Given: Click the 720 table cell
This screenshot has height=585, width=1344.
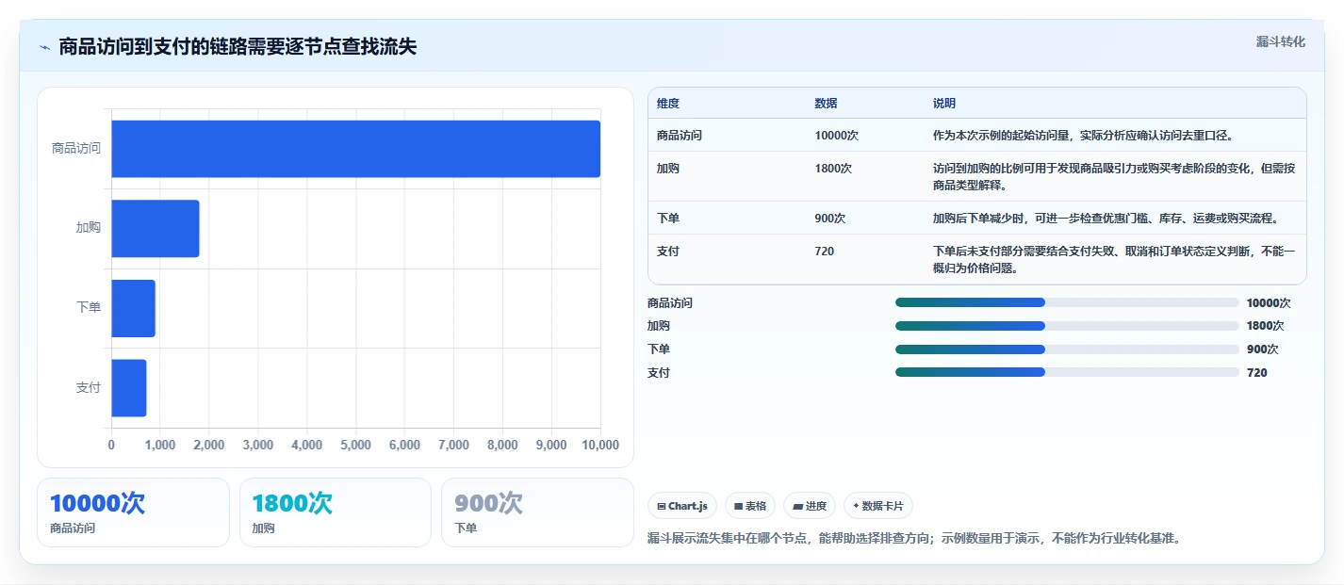Looking at the screenshot, I should click(x=825, y=252).
